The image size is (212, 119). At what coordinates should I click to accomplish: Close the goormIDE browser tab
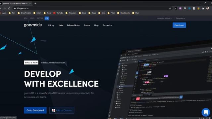[x=30, y=3]
